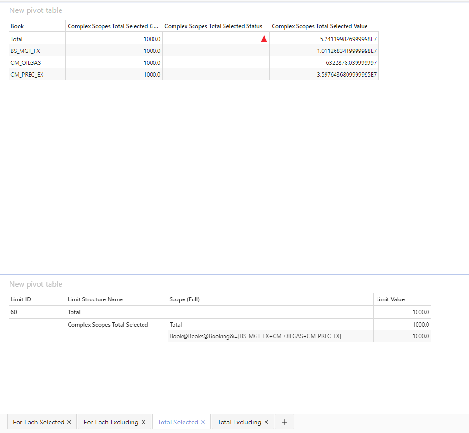
Task: Close the Total Excluding tab
Action: 266,422
